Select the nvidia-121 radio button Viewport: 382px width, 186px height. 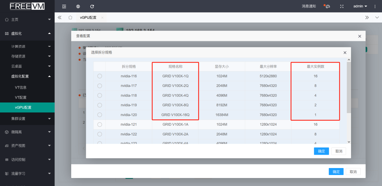(x=99, y=124)
